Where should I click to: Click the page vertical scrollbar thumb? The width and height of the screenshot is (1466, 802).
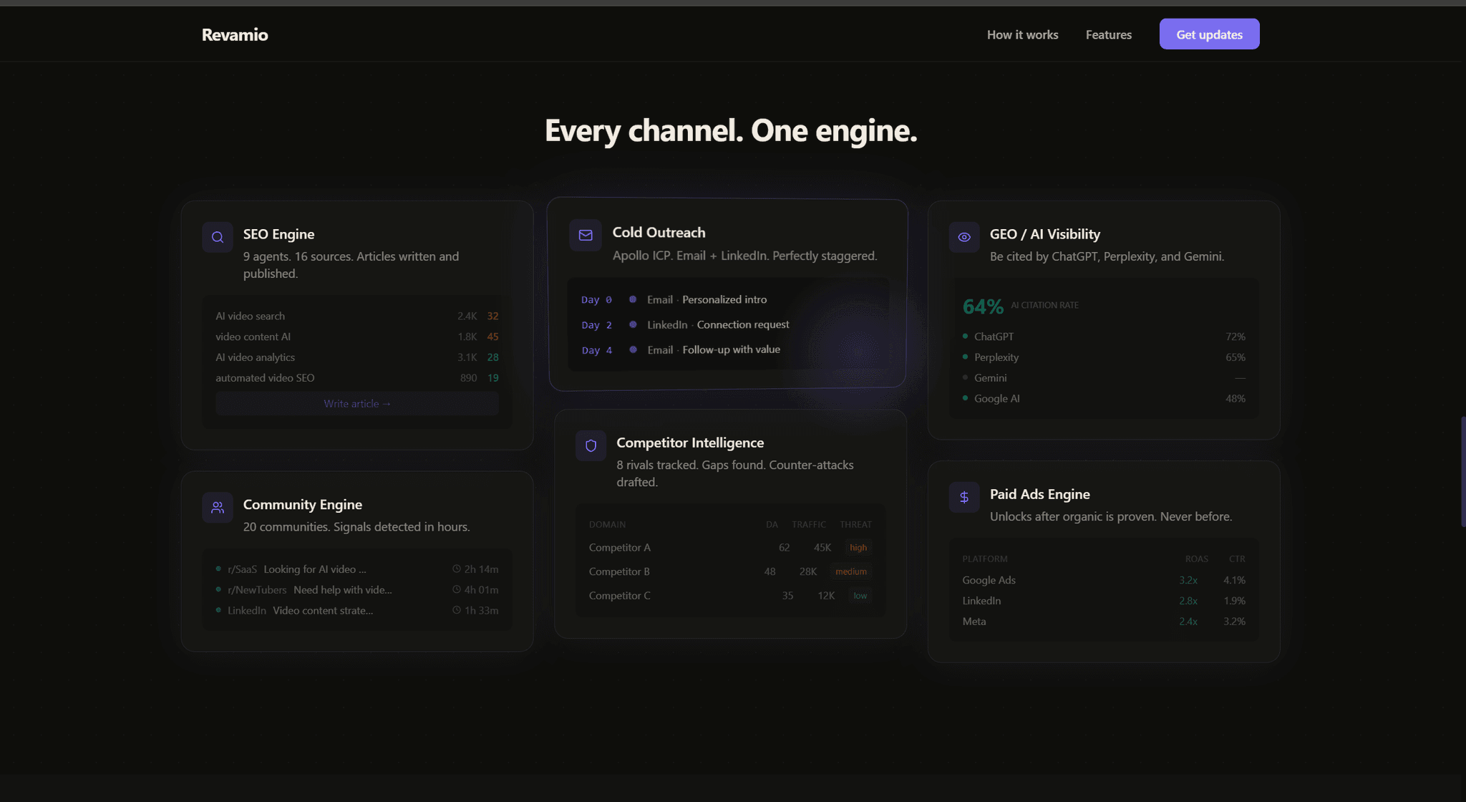click(x=1462, y=471)
